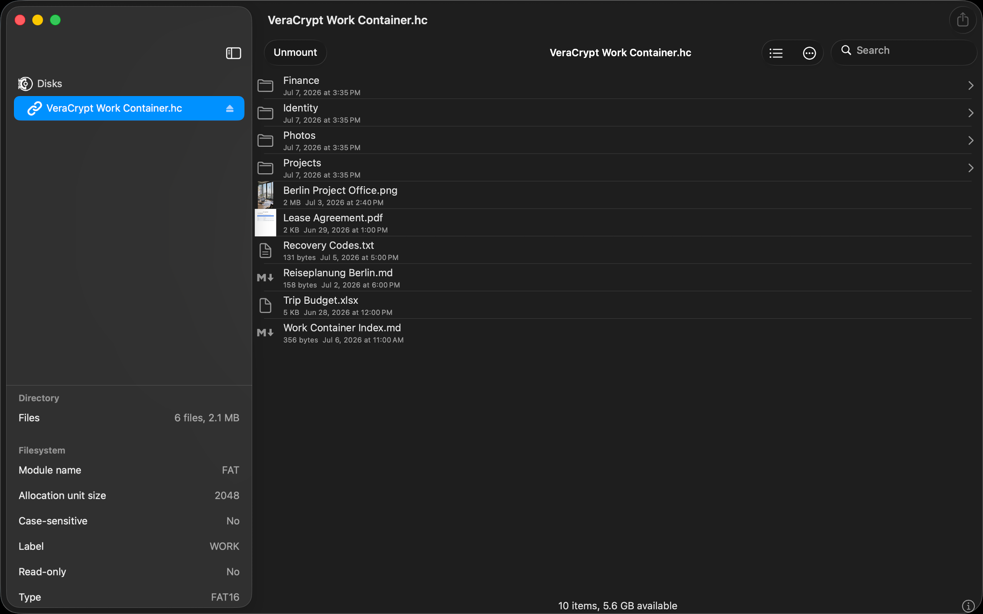Open the more options ellipsis menu
This screenshot has height=614, width=983.
point(809,53)
